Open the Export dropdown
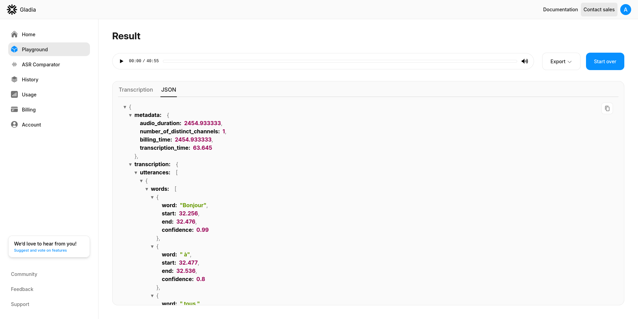Screen dimensions: 638x319 click(x=561, y=62)
